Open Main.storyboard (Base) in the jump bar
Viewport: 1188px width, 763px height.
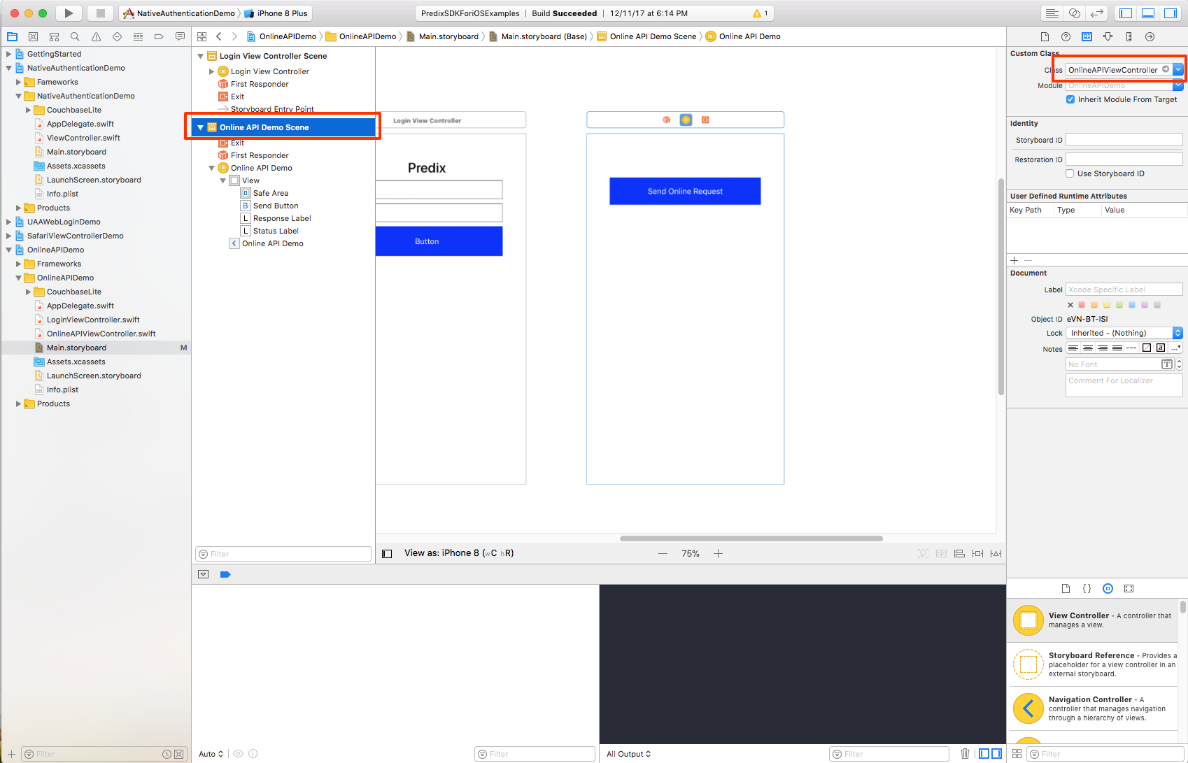pyautogui.click(x=544, y=36)
